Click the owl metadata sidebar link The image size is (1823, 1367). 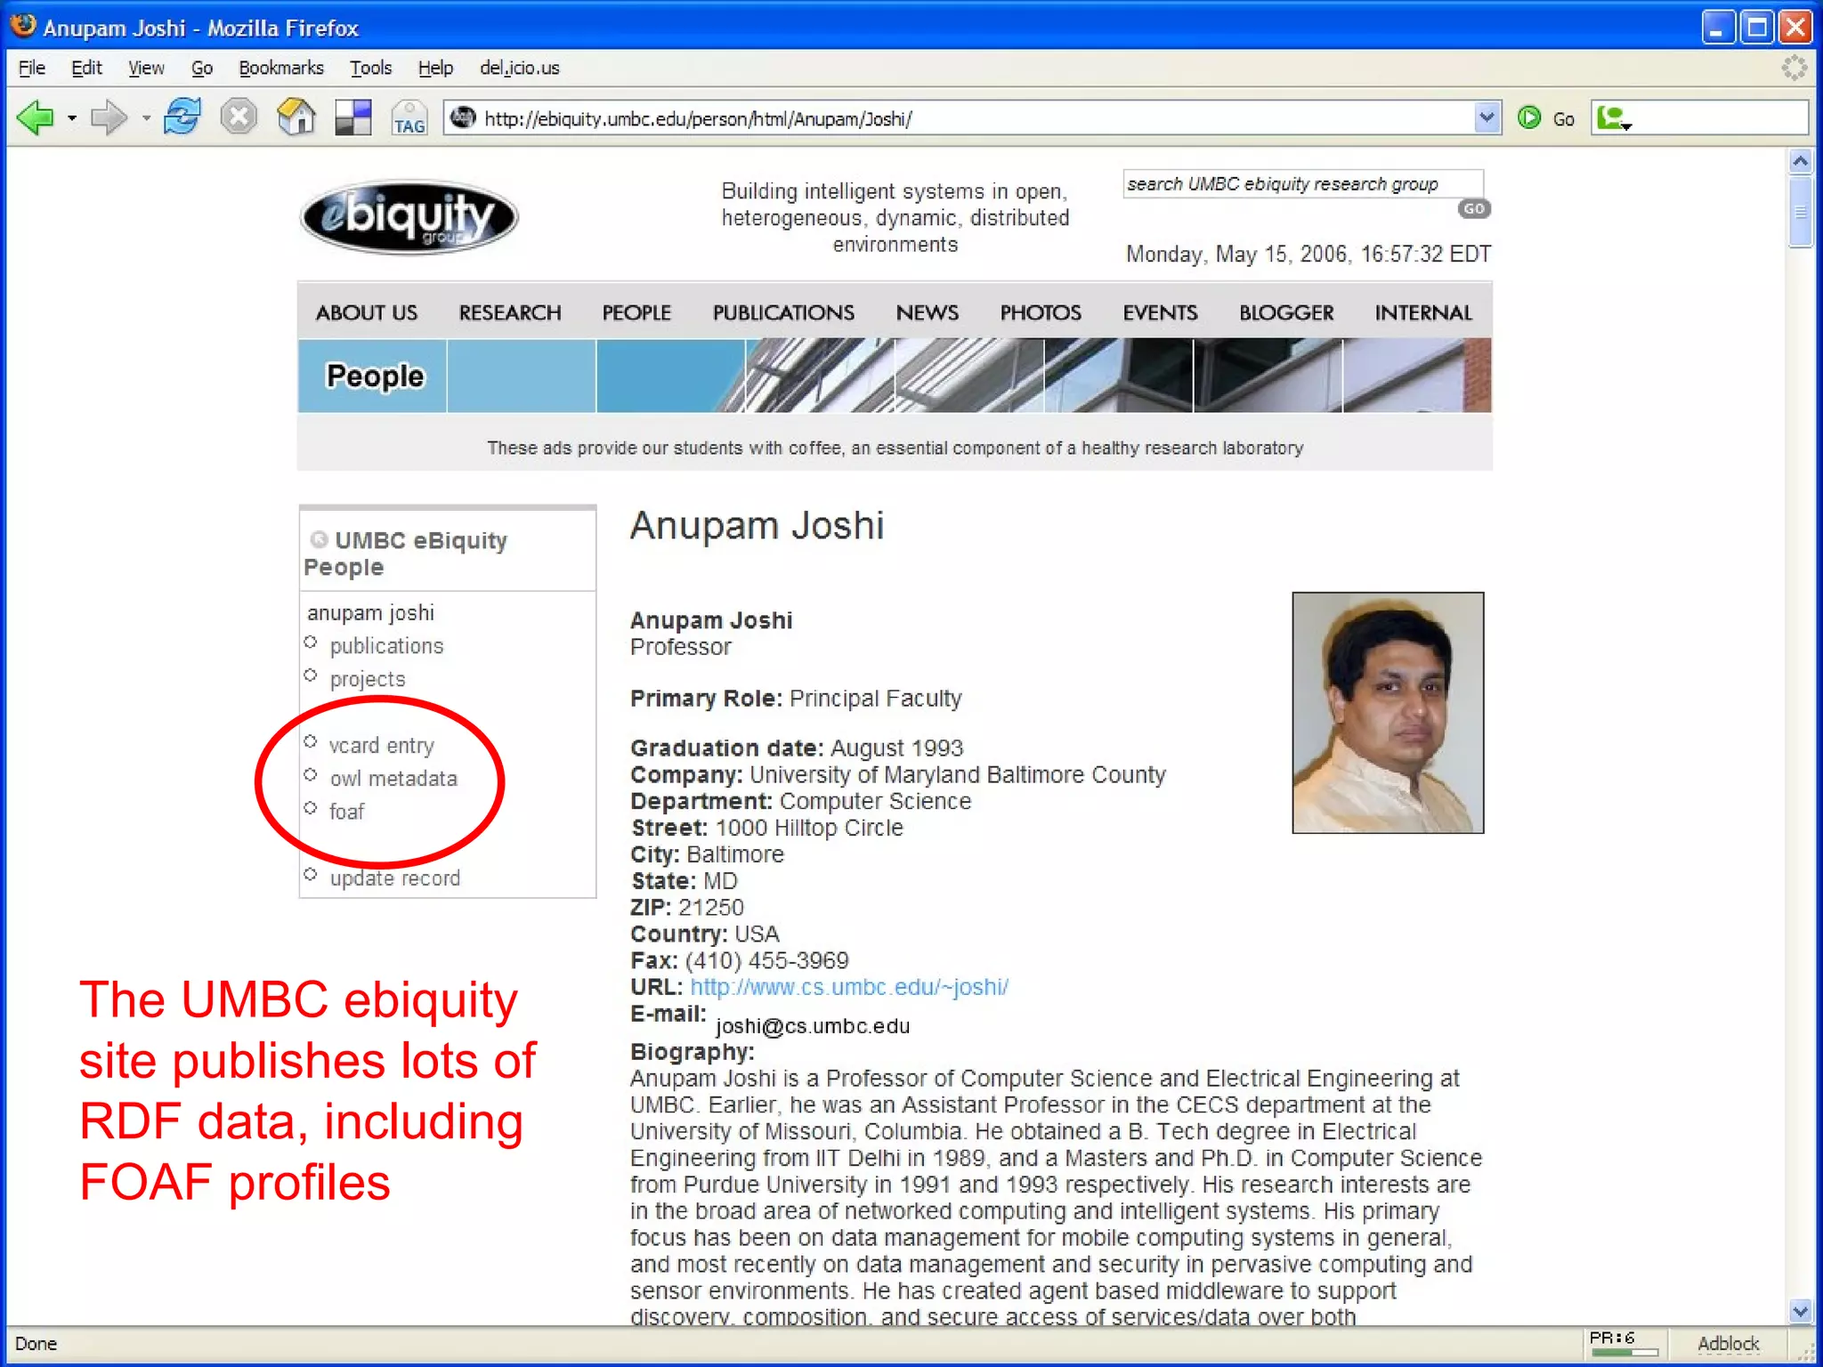click(393, 779)
